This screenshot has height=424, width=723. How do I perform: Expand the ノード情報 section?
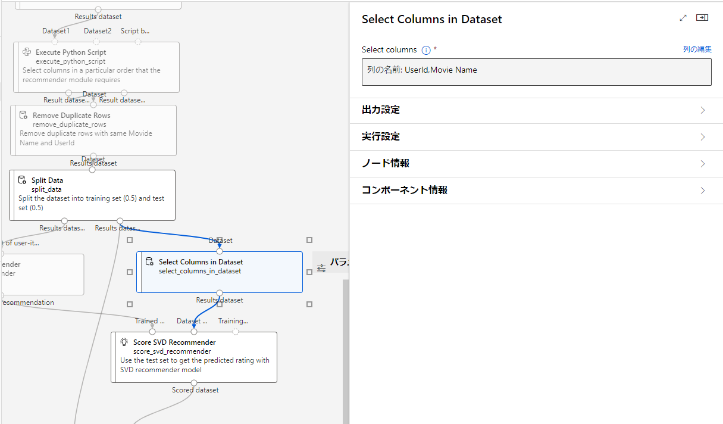click(x=536, y=164)
